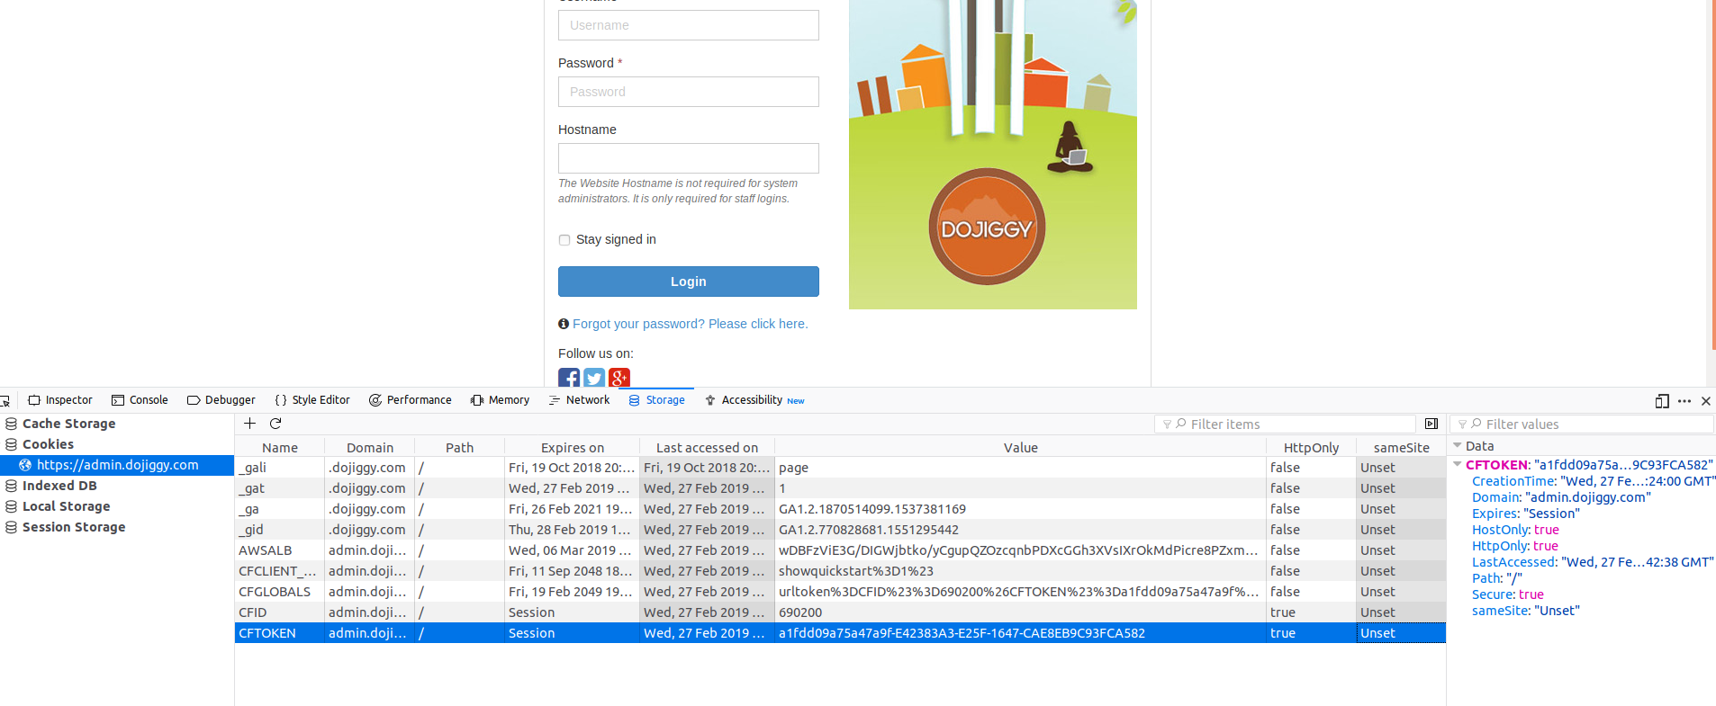Close the developer tools panel
The width and height of the screenshot is (1716, 706).
tap(1706, 401)
